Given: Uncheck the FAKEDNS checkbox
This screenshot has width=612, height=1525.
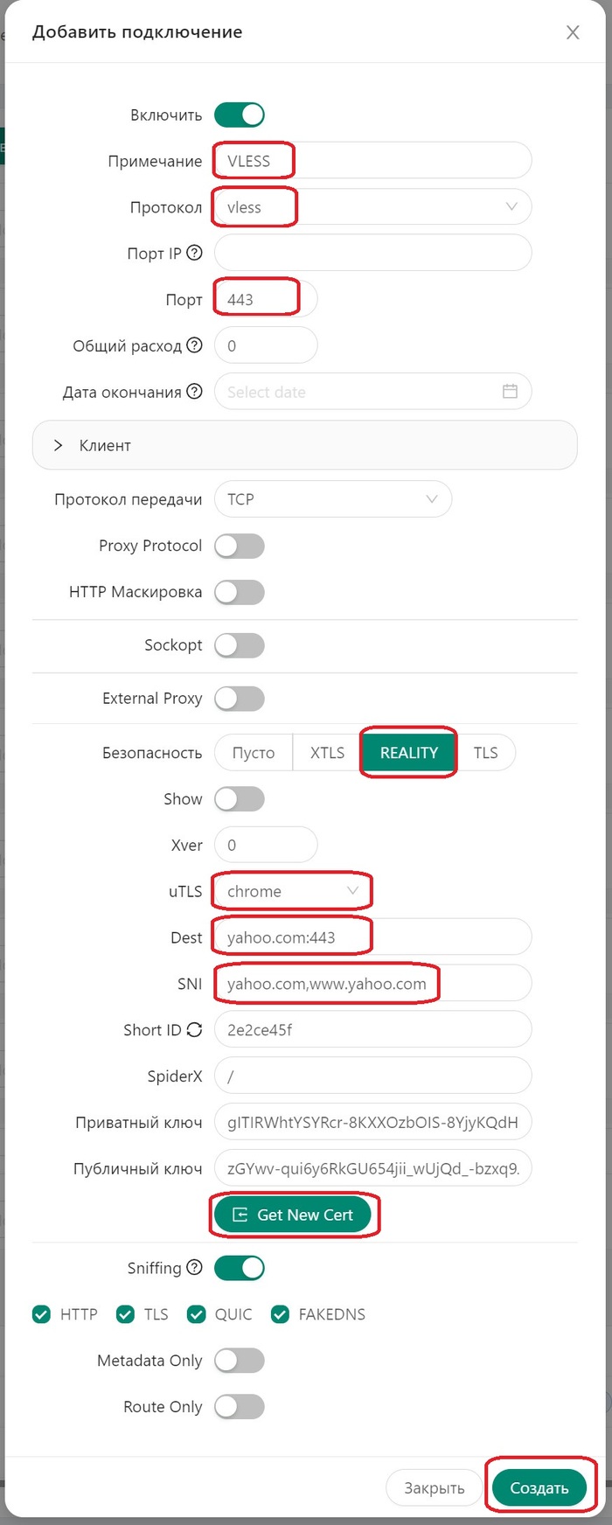Looking at the screenshot, I should (280, 1314).
